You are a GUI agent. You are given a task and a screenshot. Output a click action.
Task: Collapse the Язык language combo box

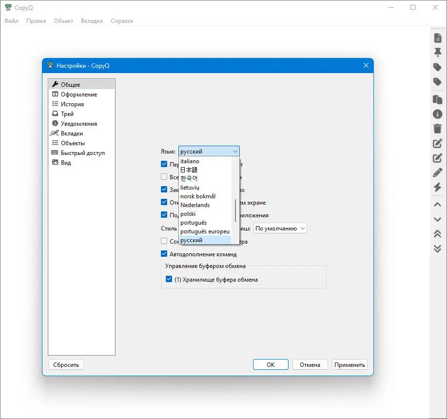point(209,151)
